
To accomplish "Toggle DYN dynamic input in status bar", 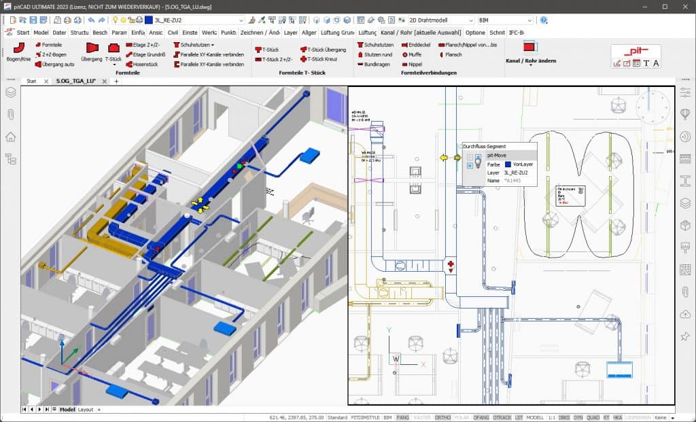I will coord(578,417).
